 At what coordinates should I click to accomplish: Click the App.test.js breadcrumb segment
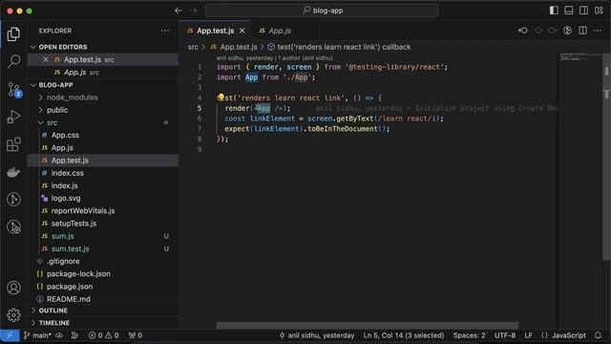pyautogui.click(x=234, y=47)
